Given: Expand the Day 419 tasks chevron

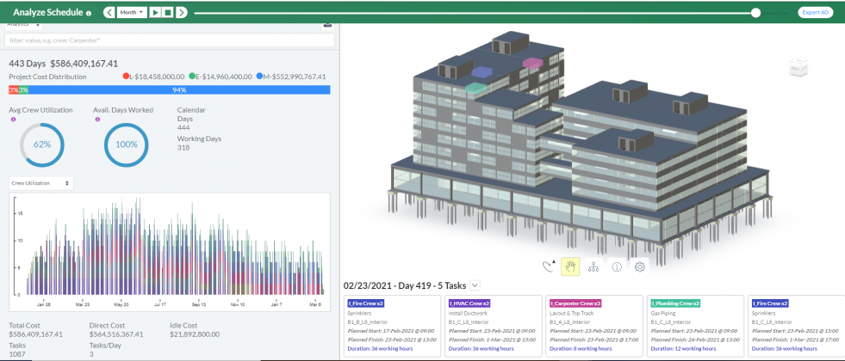Looking at the screenshot, I should (475, 285).
